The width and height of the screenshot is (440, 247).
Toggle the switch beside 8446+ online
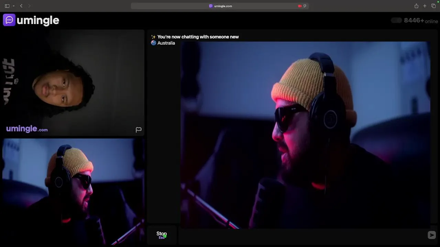coord(396,20)
